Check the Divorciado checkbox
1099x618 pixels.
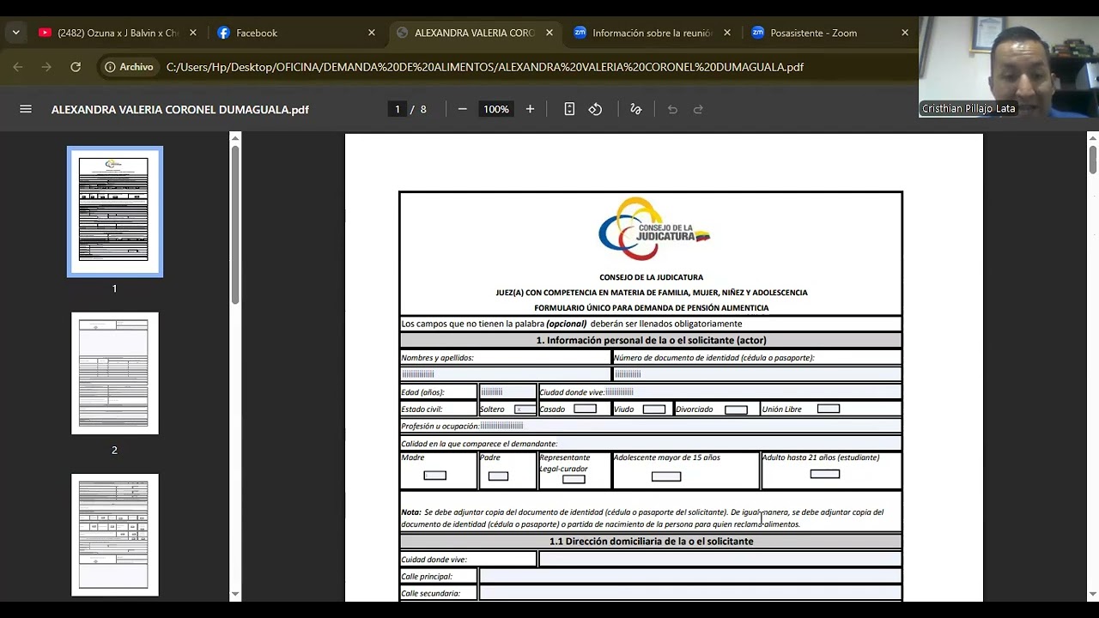(x=736, y=409)
